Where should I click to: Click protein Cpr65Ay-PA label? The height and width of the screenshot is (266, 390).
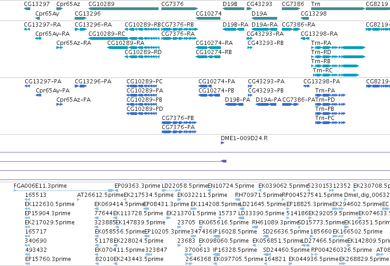pyautogui.click(x=53, y=91)
